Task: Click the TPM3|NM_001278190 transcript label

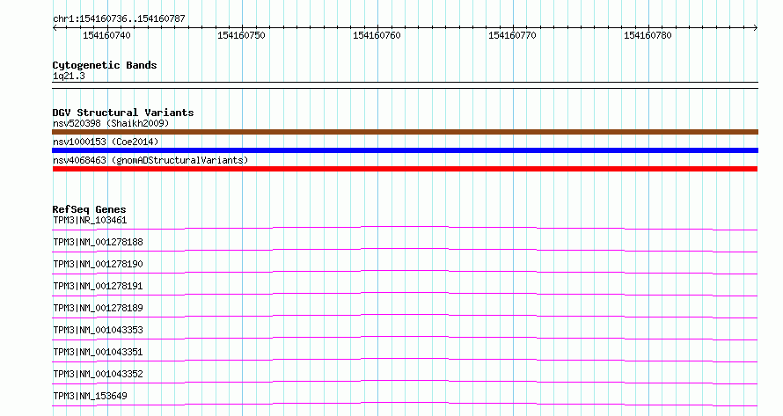Action: pos(98,264)
